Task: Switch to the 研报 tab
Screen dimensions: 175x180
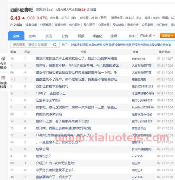Action: (81, 36)
